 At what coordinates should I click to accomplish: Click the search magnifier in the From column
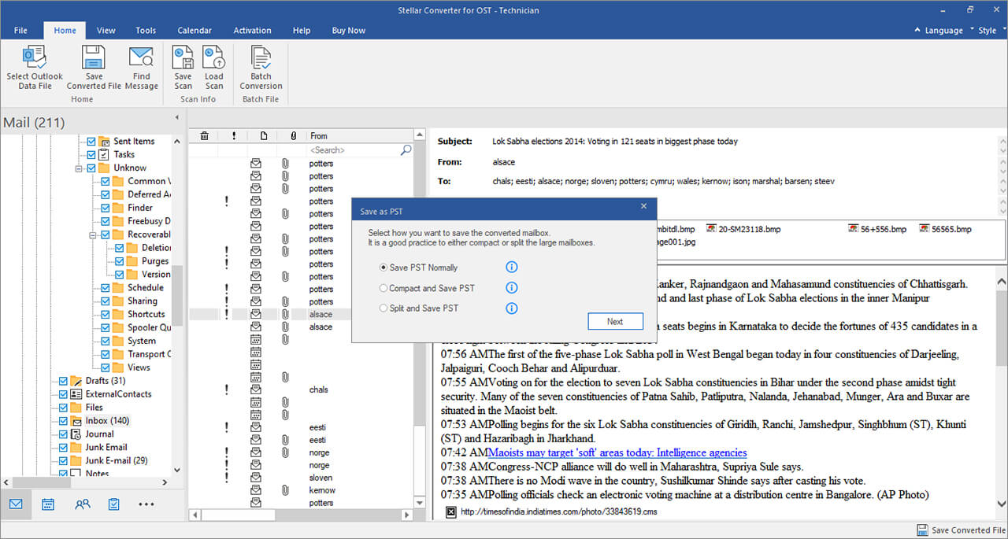coord(406,150)
